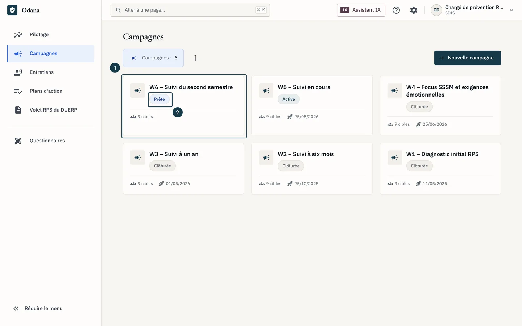Viewport: 522px width, 326px height.
Task: Open the three-dot more options menu
Action: pyautogui.click(x=195, y=58)
